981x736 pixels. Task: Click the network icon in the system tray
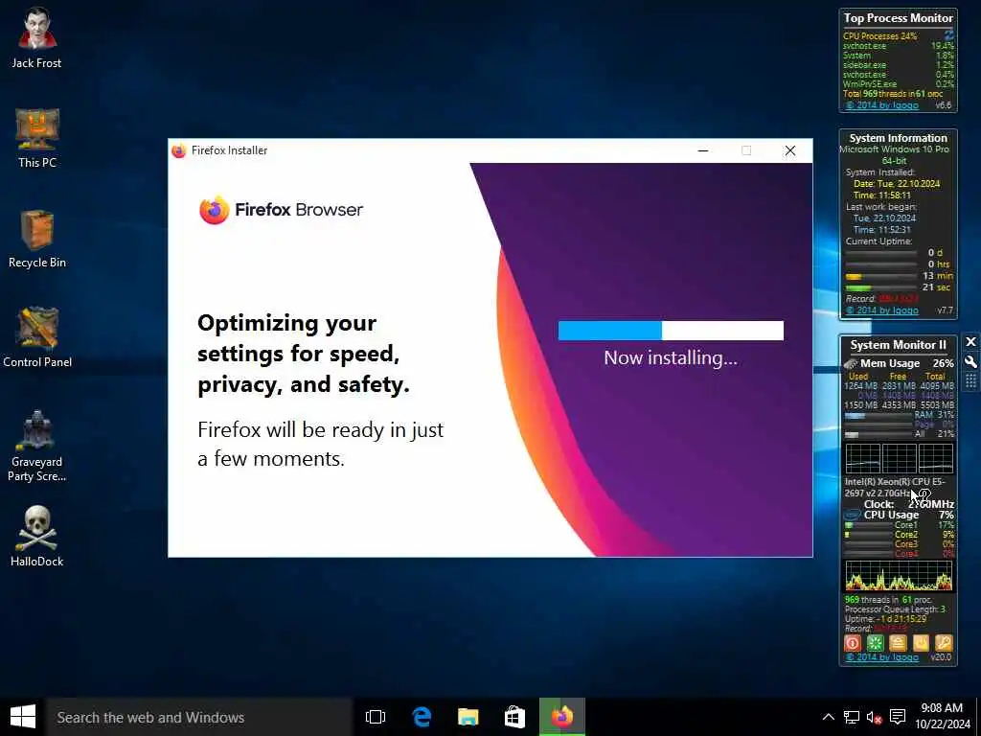click(x=851, y=717)
